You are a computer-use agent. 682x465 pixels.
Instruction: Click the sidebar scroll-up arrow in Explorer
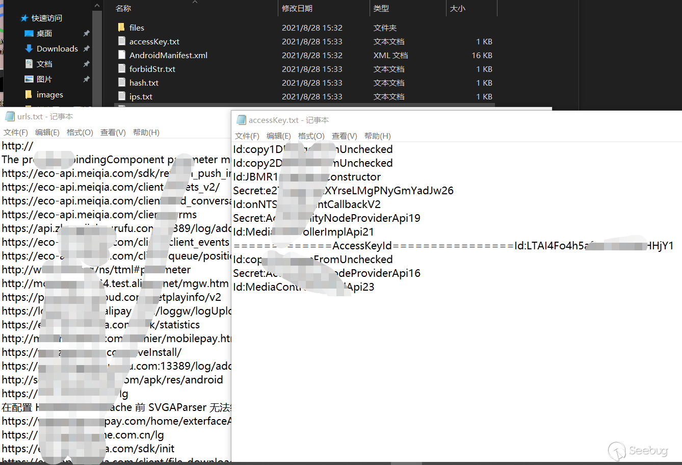pyautogui.click(x=97, y=6)
